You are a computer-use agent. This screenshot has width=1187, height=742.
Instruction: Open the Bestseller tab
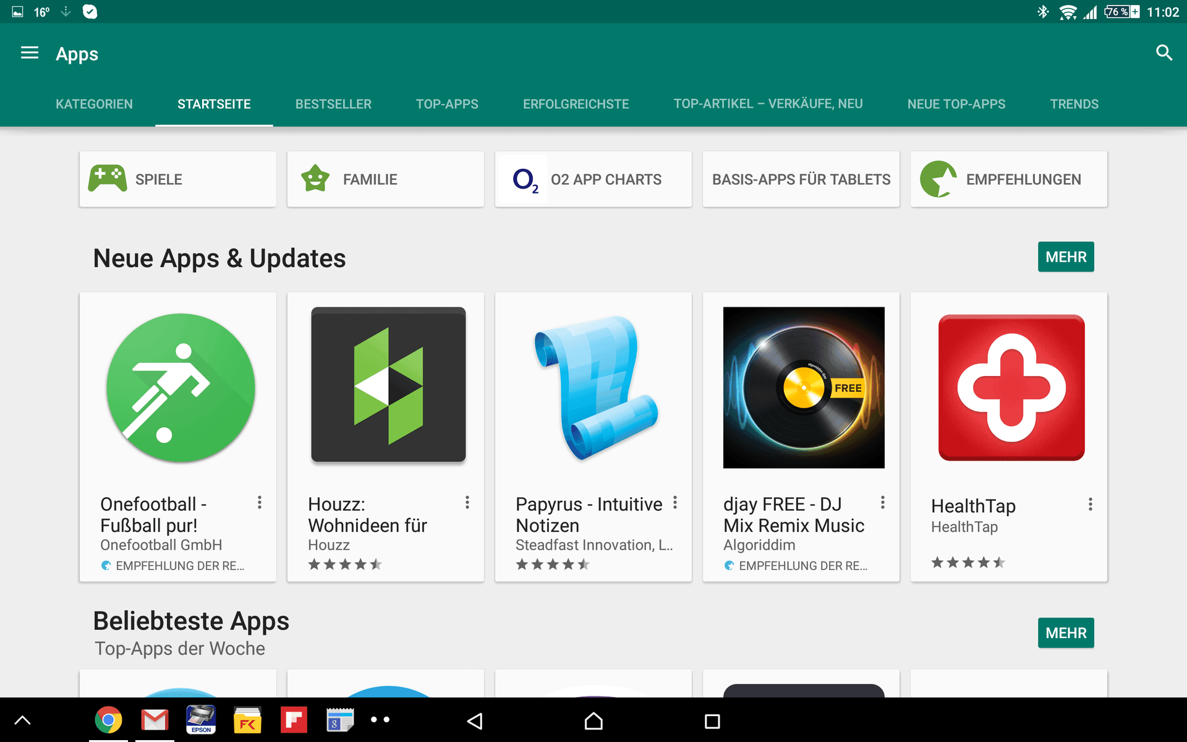tap(333, 104)
